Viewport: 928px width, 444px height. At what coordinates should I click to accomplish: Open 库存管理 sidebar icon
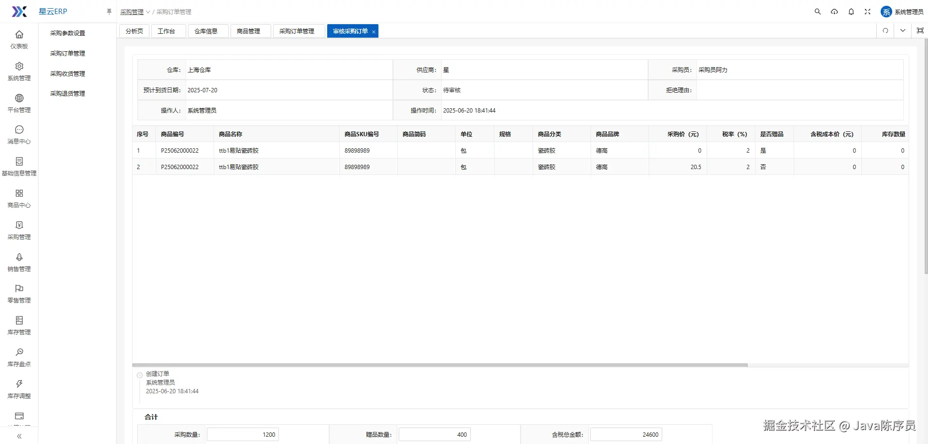point(19,320)
